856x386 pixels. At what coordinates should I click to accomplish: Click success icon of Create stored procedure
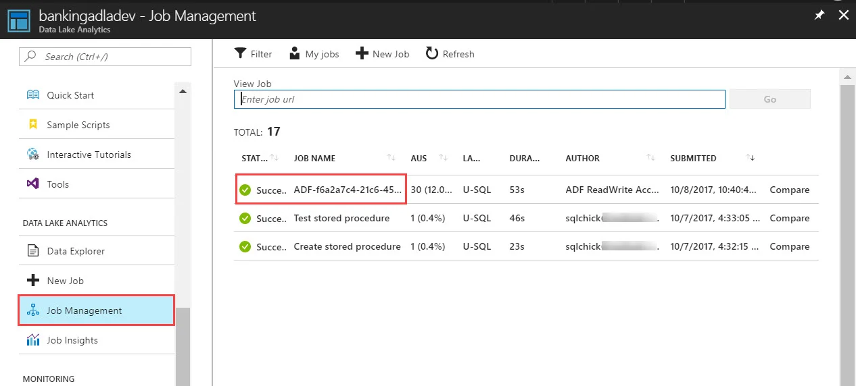245,247
